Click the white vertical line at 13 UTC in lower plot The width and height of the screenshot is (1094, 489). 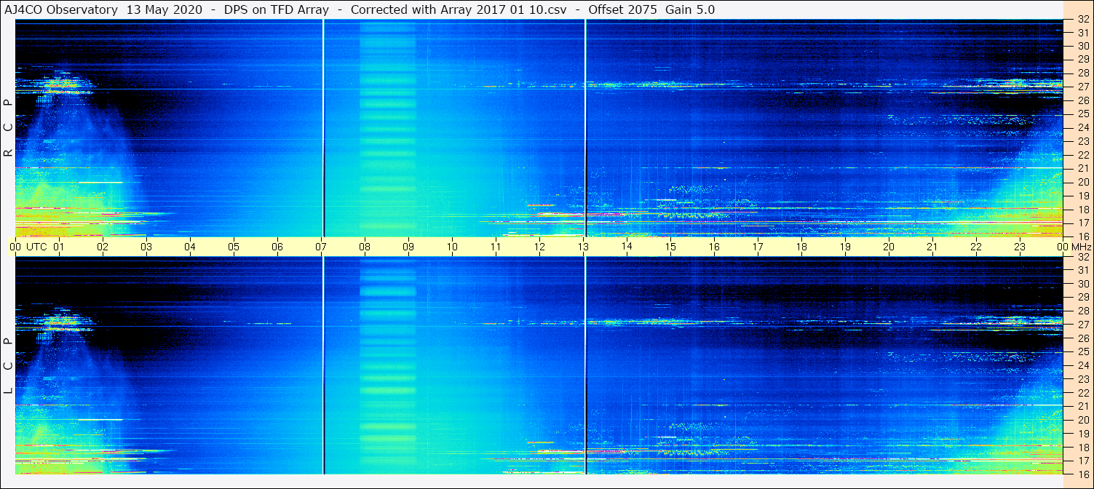[585, 365]
